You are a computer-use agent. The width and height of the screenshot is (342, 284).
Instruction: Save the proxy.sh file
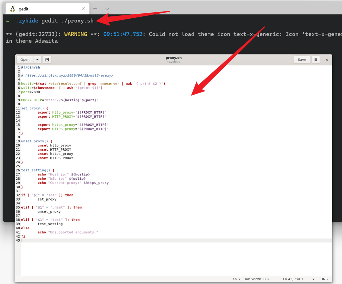(302, 59)
